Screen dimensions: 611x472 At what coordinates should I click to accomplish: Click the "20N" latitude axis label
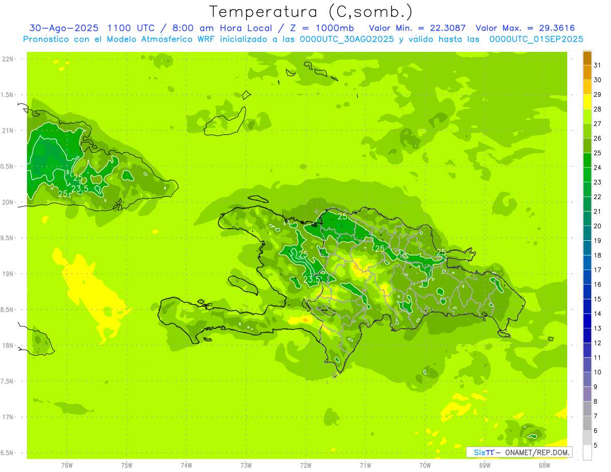click(7, 202)
